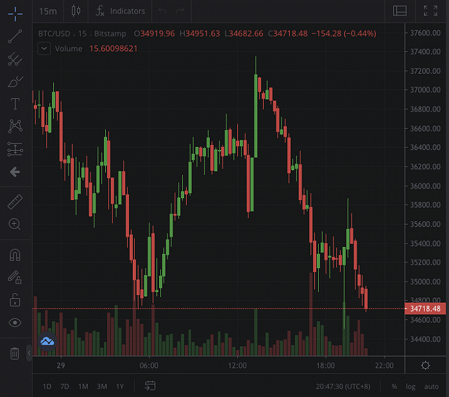The width and height of the screenshot is (449, 397).
Task: Select the text annotation tool
Action: pos(15,104)
